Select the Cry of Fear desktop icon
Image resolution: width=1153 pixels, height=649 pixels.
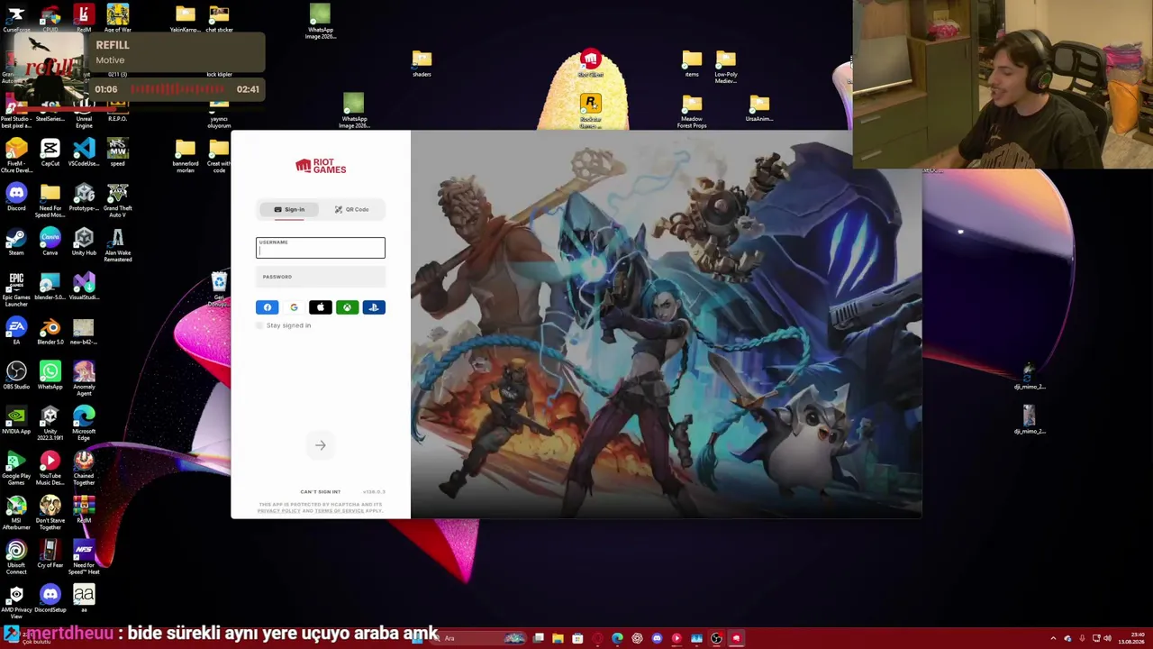coord(50,553)
